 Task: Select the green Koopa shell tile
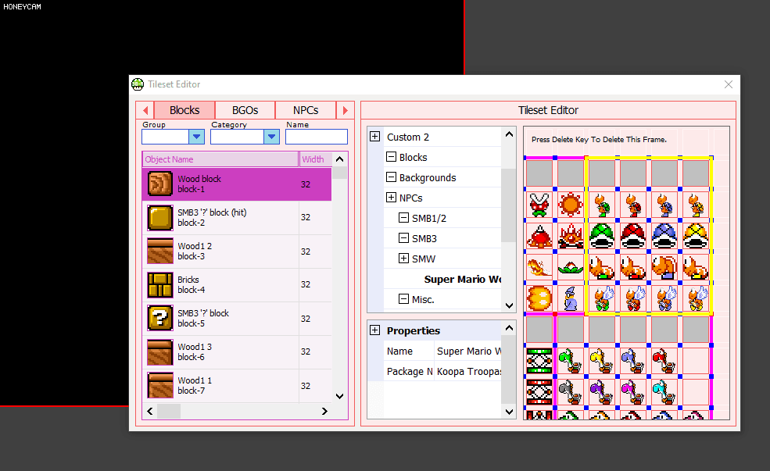602,237
